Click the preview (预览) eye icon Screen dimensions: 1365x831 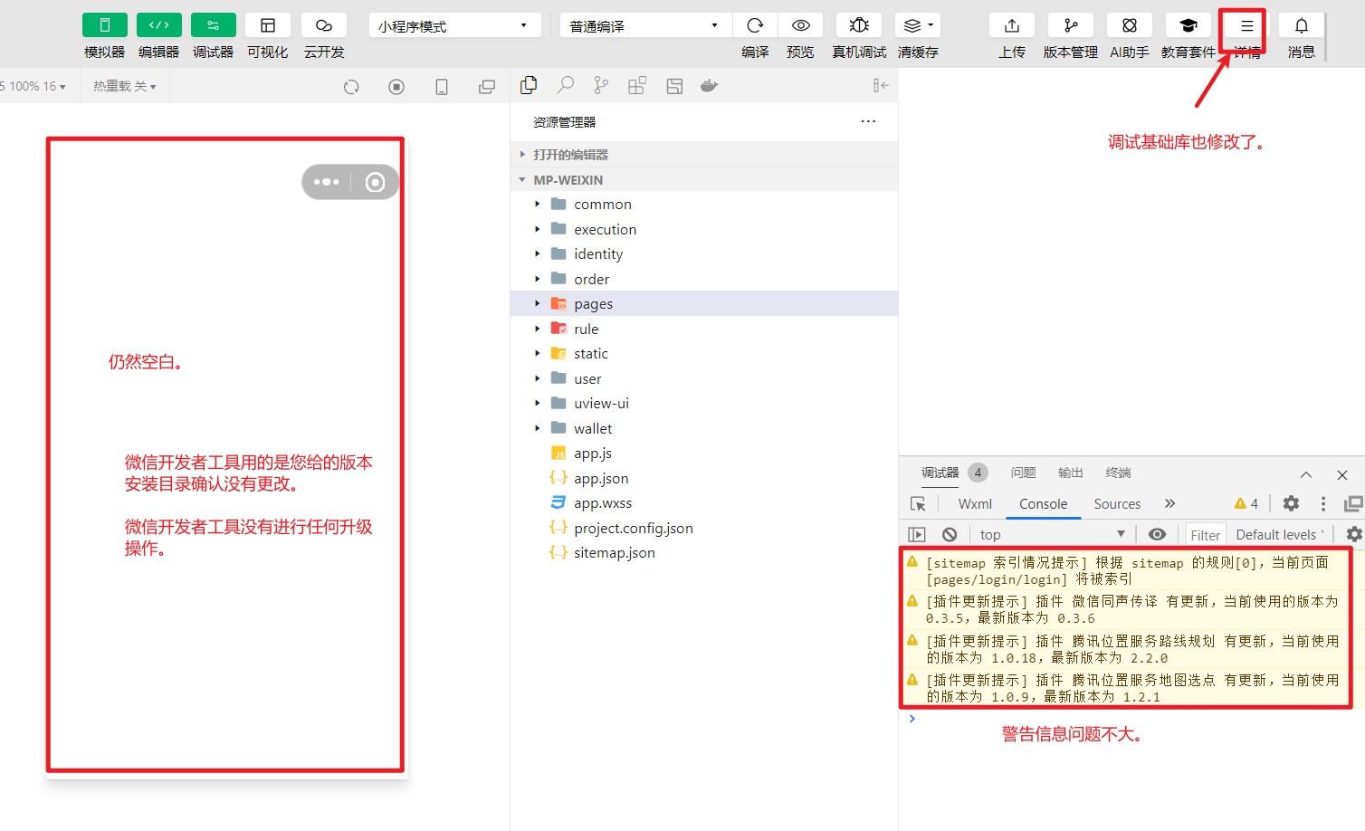click(x=801, y=25)
